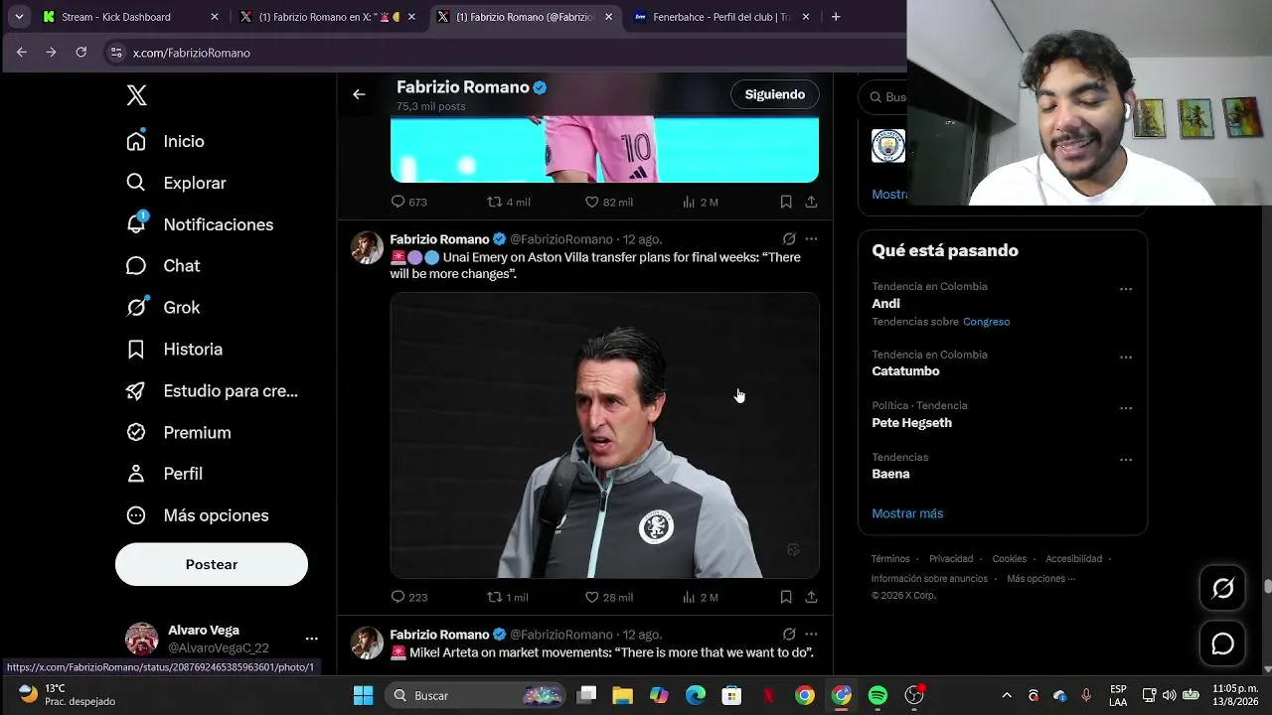
Task: Open Grok actions on the Mikel Arteta post
Action: 789,635
